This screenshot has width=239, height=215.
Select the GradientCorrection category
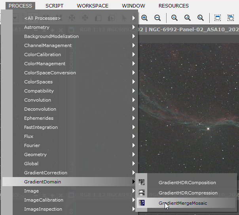click(x=69, y=173)
